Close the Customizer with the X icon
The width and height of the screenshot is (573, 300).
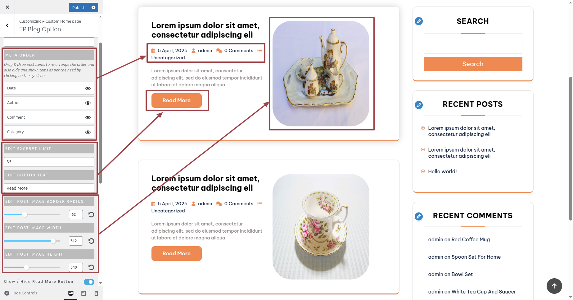coord(7,7)
